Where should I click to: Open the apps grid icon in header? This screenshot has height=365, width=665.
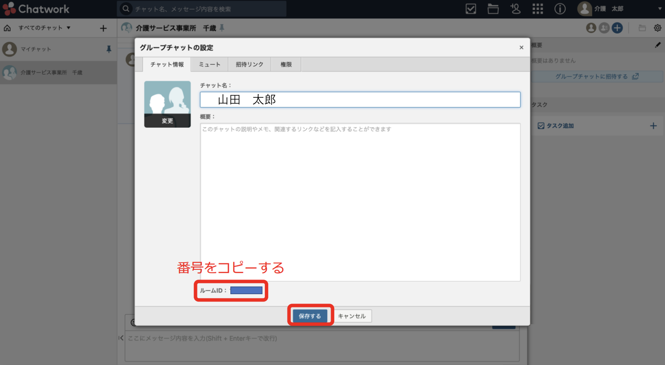tap(537, 9)
